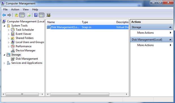This screenshot has width=175, height=103.
Task: Expand Services and Applications node
Action: (x=4, y=63)
